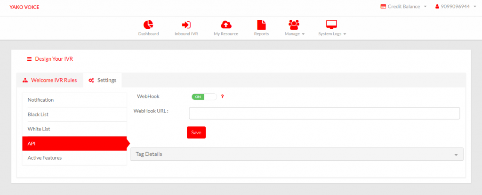Expand the Tag Details panel
Screen dimensions: 482x195
click(x=297, y=154)
